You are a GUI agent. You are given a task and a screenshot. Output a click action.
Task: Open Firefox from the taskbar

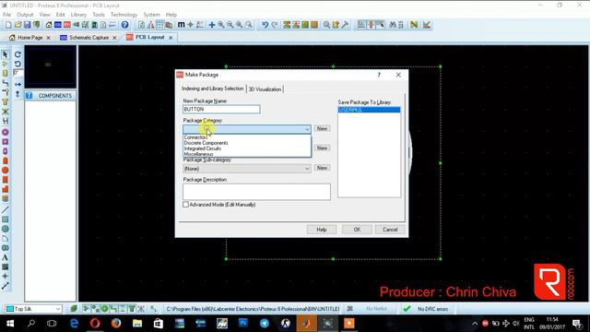116,324
